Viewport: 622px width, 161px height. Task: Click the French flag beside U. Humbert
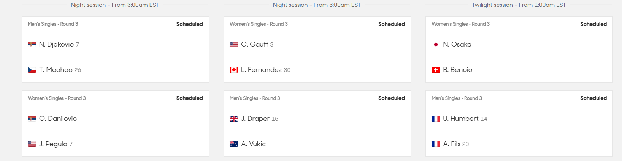click(436, 119)
